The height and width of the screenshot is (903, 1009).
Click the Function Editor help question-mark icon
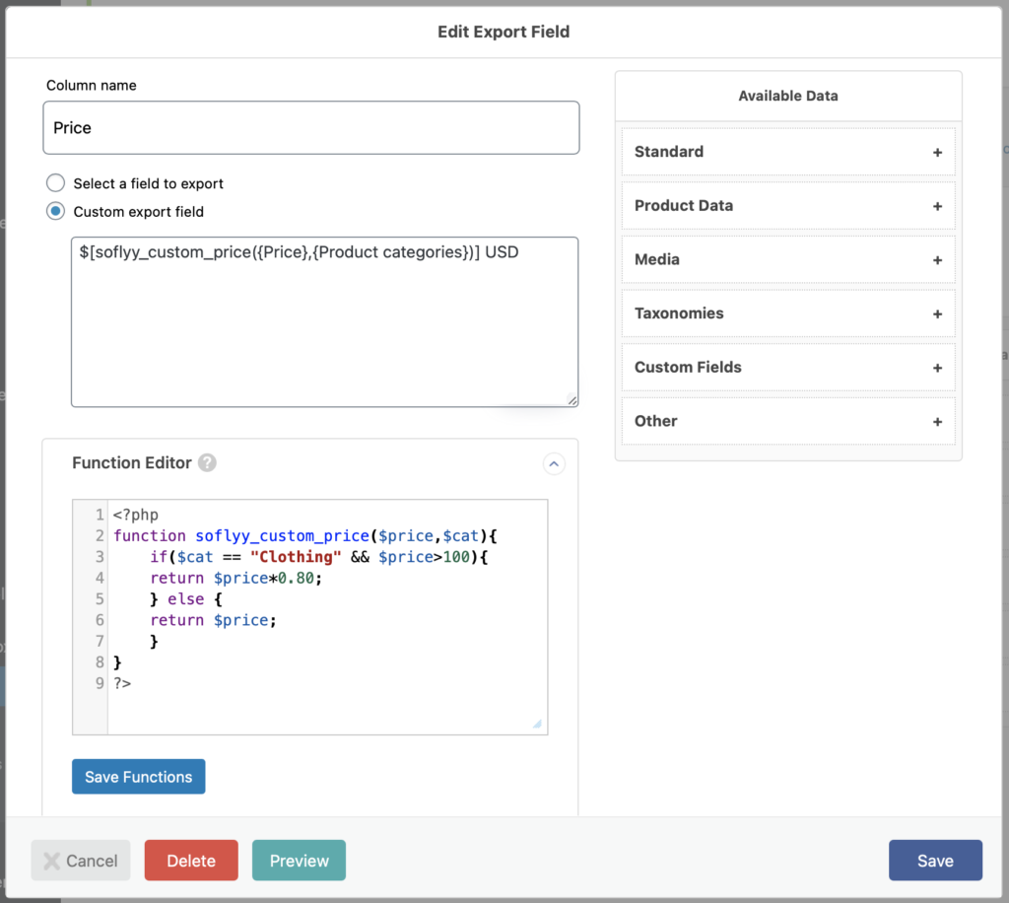[207, 463]
